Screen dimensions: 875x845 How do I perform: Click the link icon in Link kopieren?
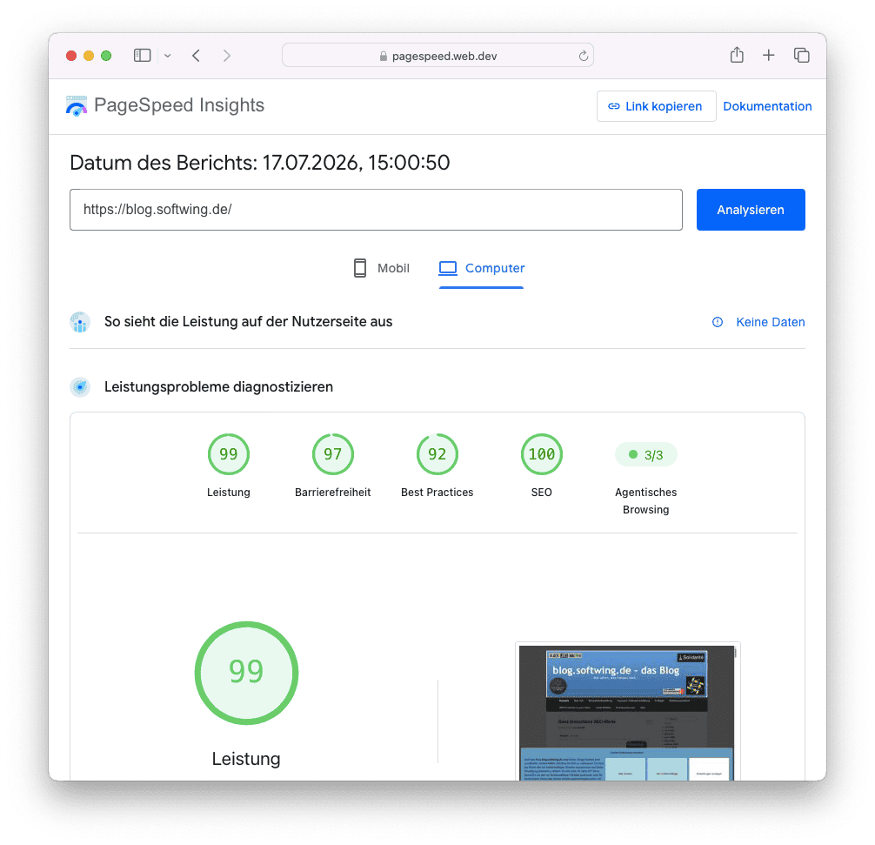click(x=614, y=106)
